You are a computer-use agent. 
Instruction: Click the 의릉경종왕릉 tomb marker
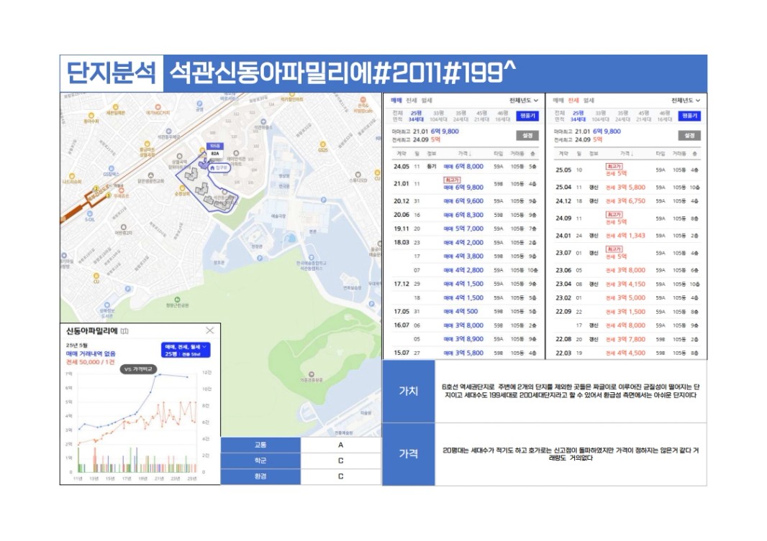point(312,376)
